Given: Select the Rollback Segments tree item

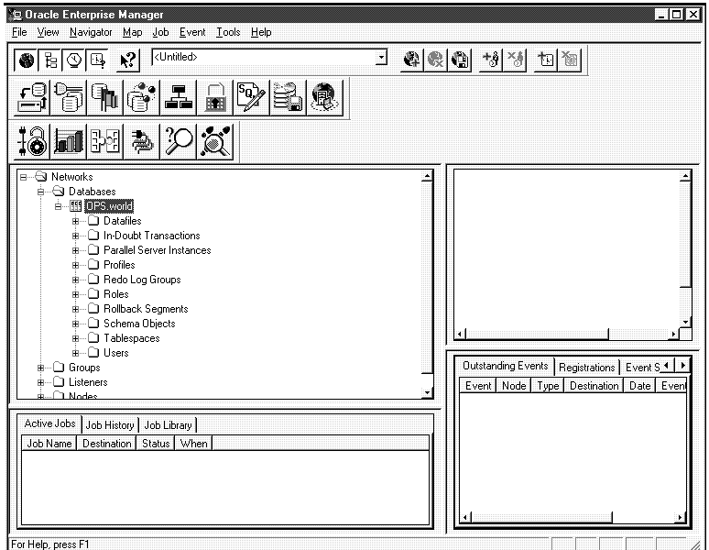Looking at the screenshot, I should coord(146,309).
